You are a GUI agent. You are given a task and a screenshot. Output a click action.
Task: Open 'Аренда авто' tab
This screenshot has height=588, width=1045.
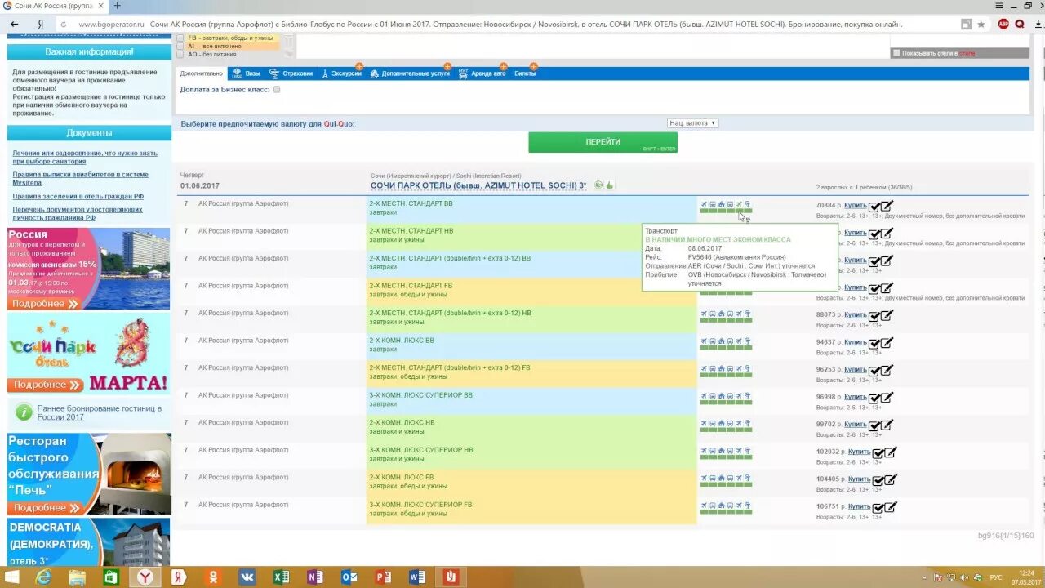pyautogui.click(x=482, y=73)
